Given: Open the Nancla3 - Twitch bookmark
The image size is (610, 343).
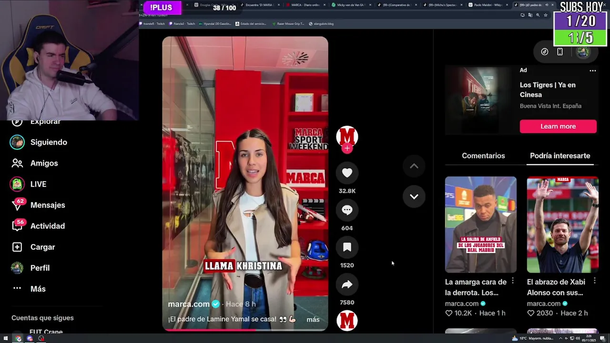Looking at the screenshot, I should pos(182,24).
